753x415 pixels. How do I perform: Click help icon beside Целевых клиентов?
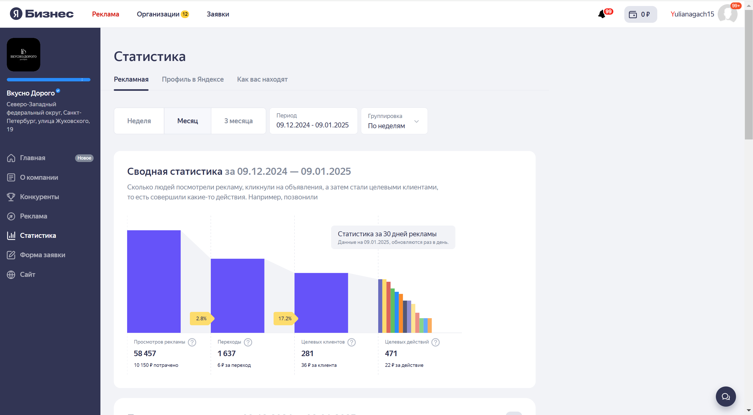click(351, 342)
